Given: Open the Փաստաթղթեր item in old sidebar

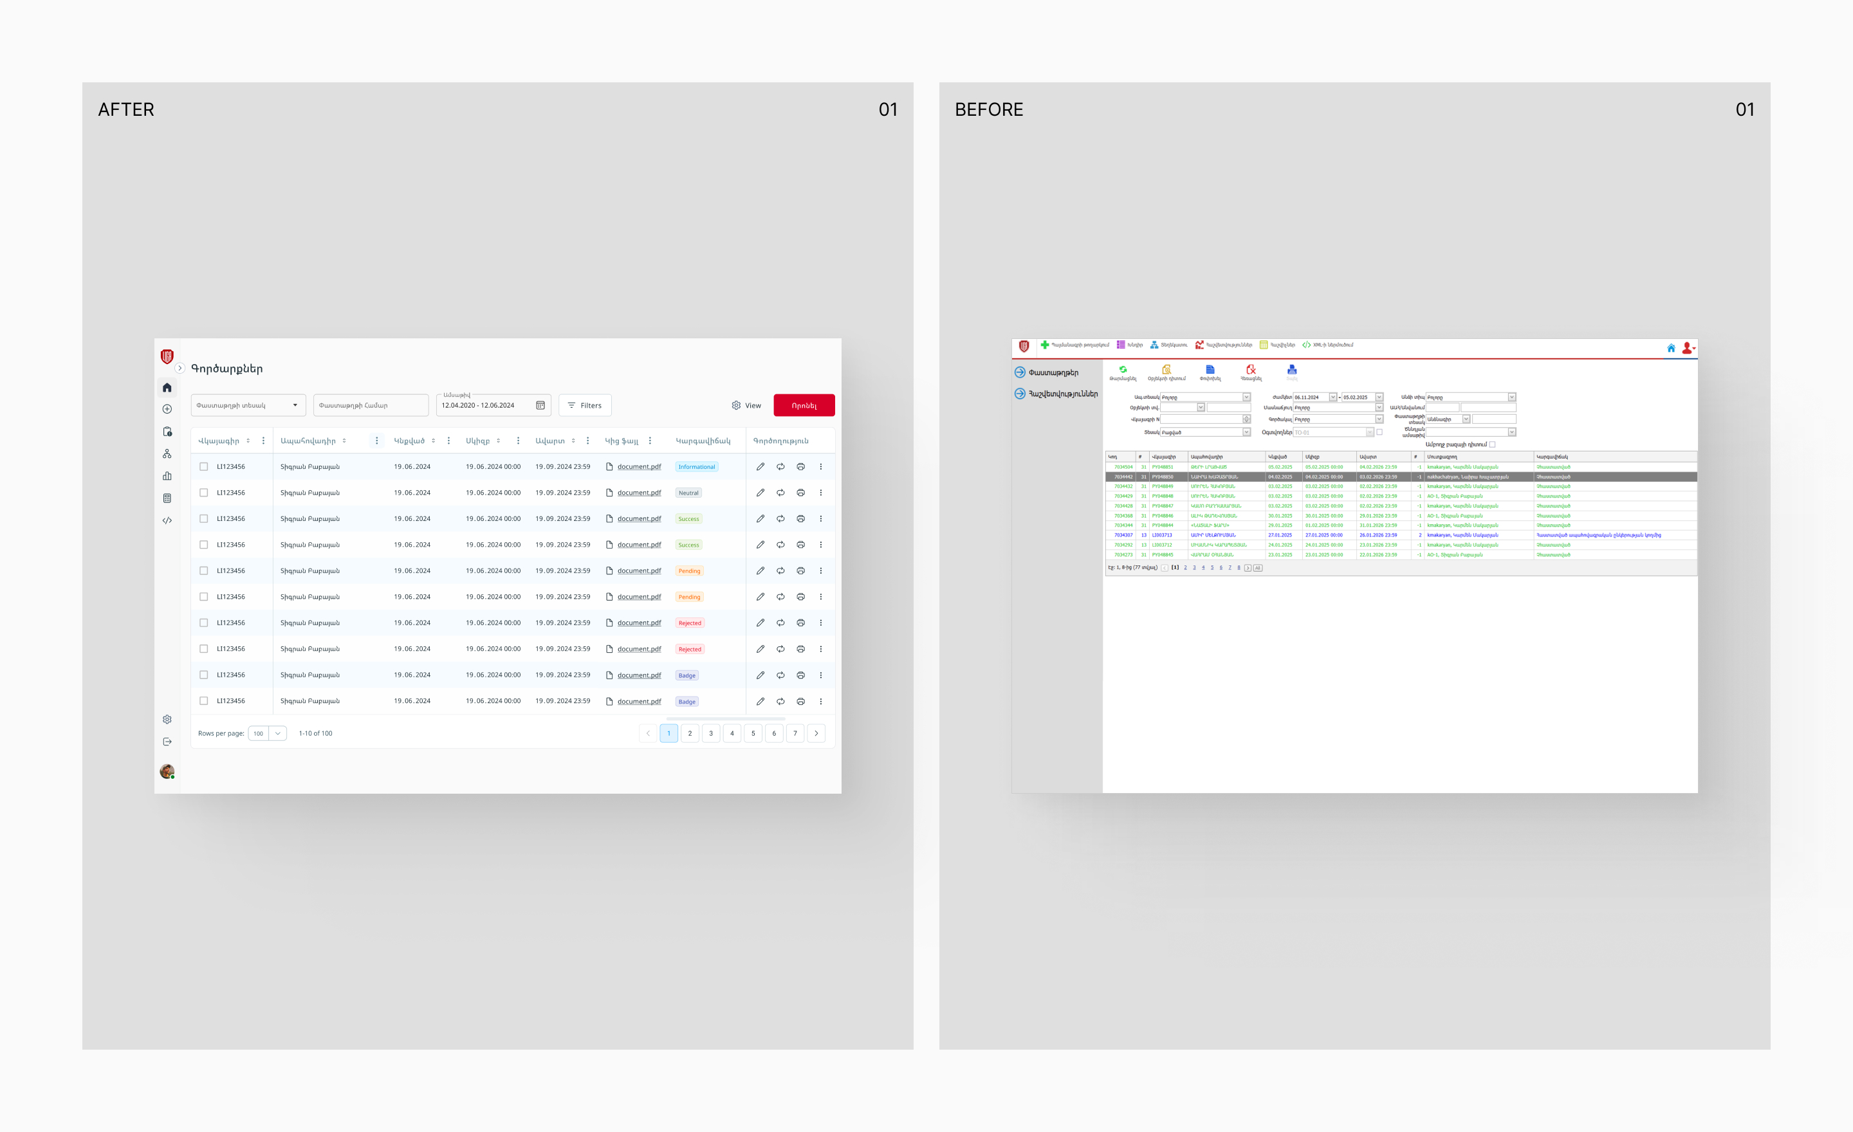Looking at the screenshot, I should coord(1053,373).
